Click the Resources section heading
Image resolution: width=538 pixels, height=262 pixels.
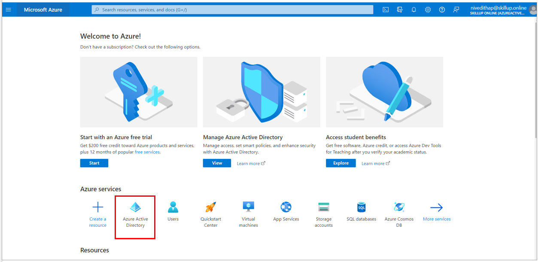(94, 250)
